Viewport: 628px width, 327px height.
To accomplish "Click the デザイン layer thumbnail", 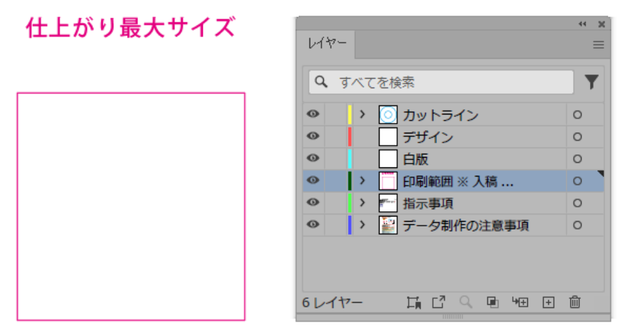I will tap(388, 137).
